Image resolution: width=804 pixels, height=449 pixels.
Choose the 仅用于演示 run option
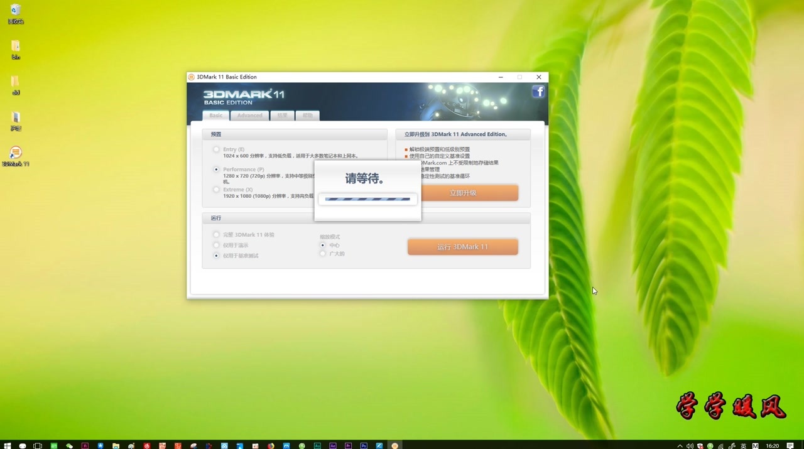pyautogui.click(x=216, y=246)
